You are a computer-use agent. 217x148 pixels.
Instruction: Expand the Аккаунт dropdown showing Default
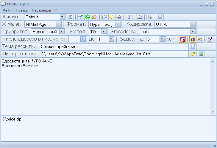click(62, 17)
